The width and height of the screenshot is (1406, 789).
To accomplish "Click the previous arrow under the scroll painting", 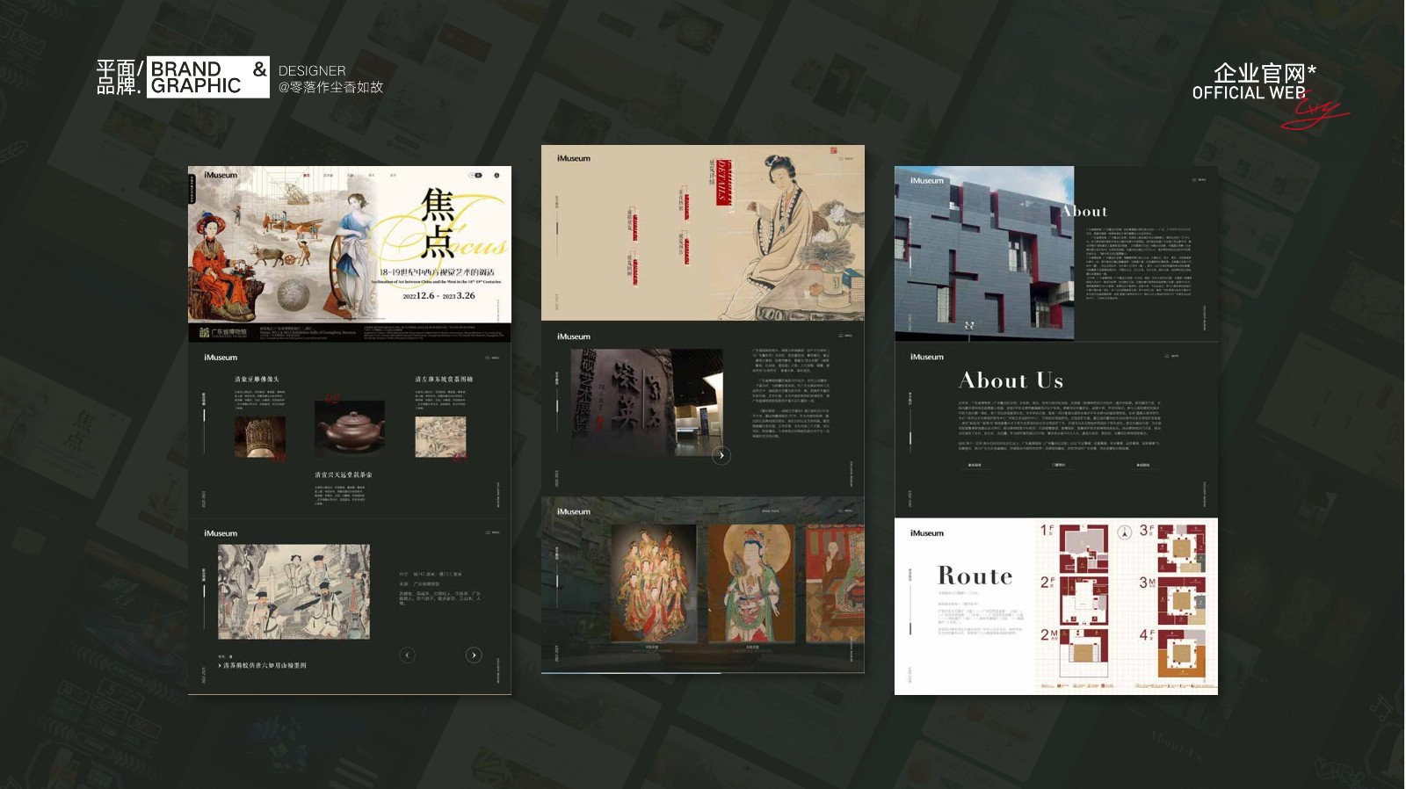I will [x=407, y=655].
